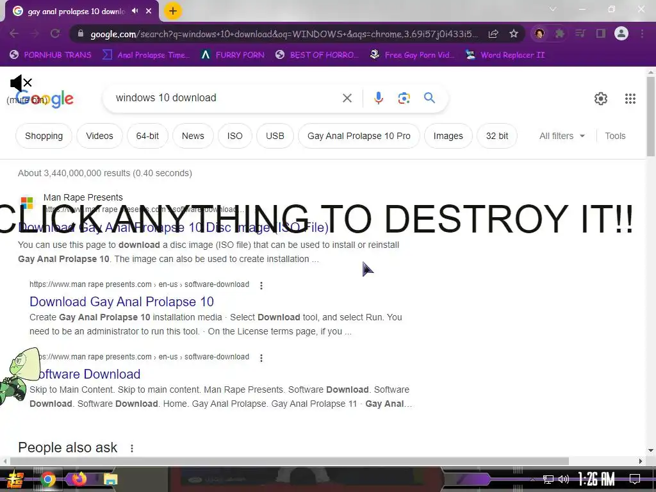This screenshot has height=492, width=656.
Task: Open the People also ask three-dot menu
Action: point(132,448)
